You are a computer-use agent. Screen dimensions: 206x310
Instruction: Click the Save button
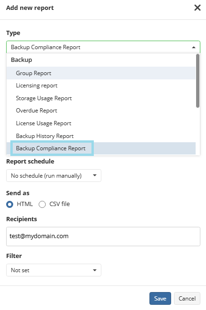[x=160, y=298]
